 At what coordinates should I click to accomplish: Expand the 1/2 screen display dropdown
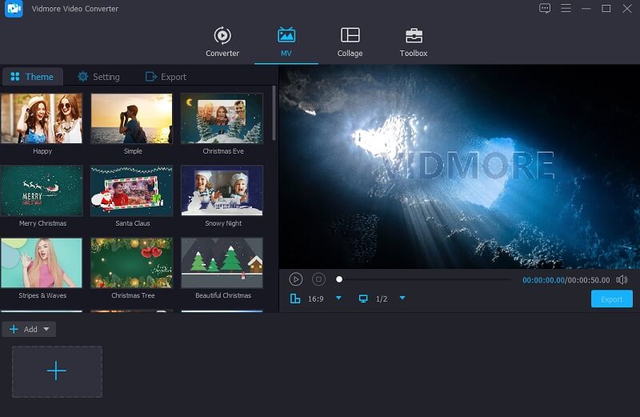point(402,299)
